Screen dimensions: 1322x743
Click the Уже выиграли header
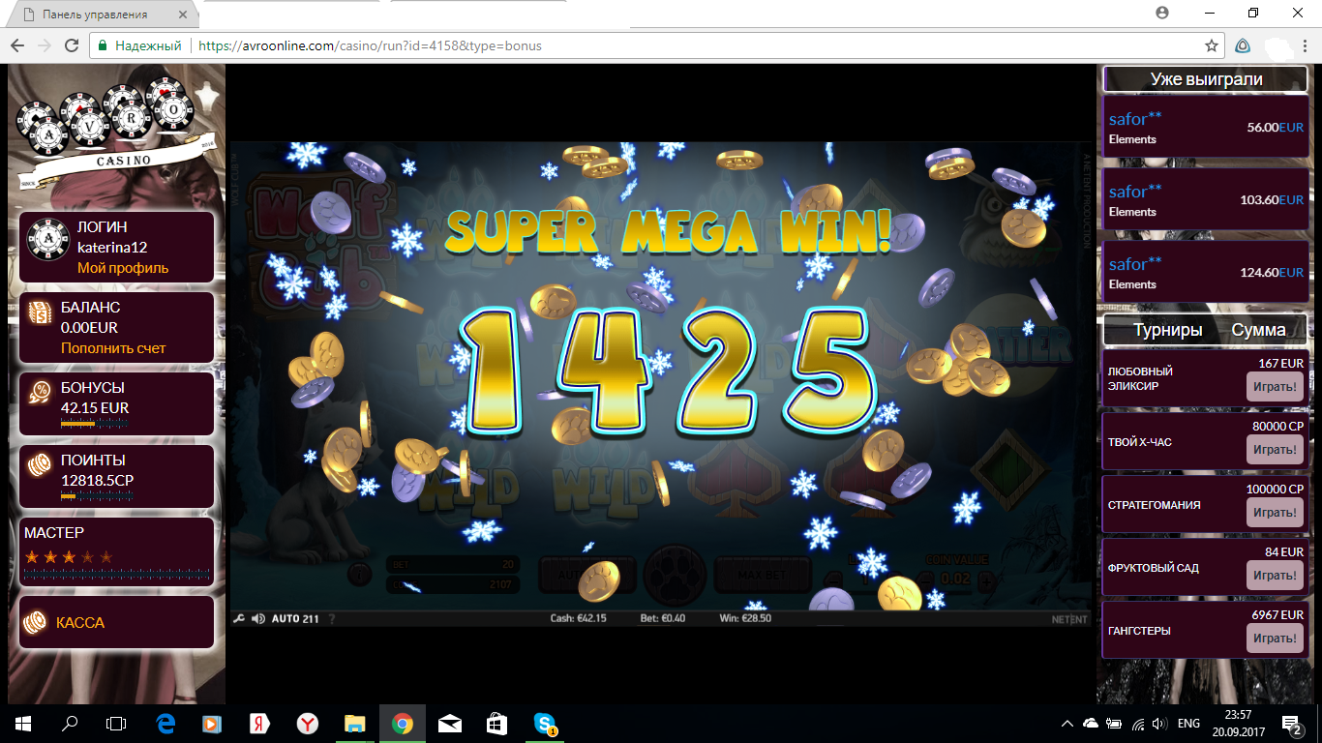(1206, 79)
